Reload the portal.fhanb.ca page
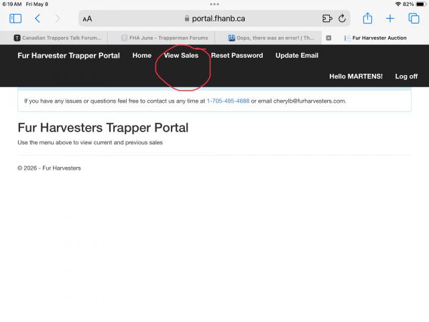 click(x=342, y=19)
